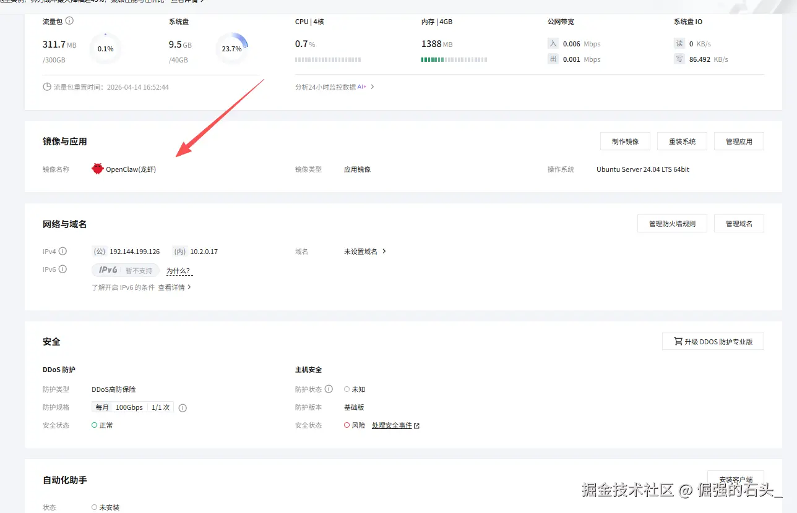Click the IPv6 暂不支持 badge
797x513 pixels.
[126, 270]
